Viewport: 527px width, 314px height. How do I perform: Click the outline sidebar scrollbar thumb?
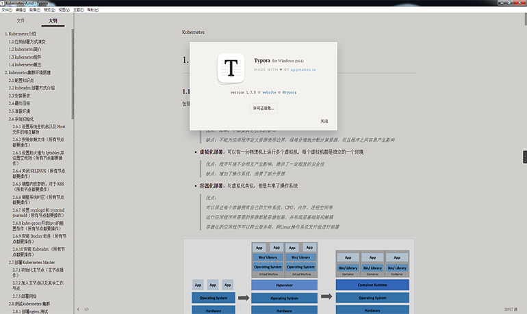[73, 74]
